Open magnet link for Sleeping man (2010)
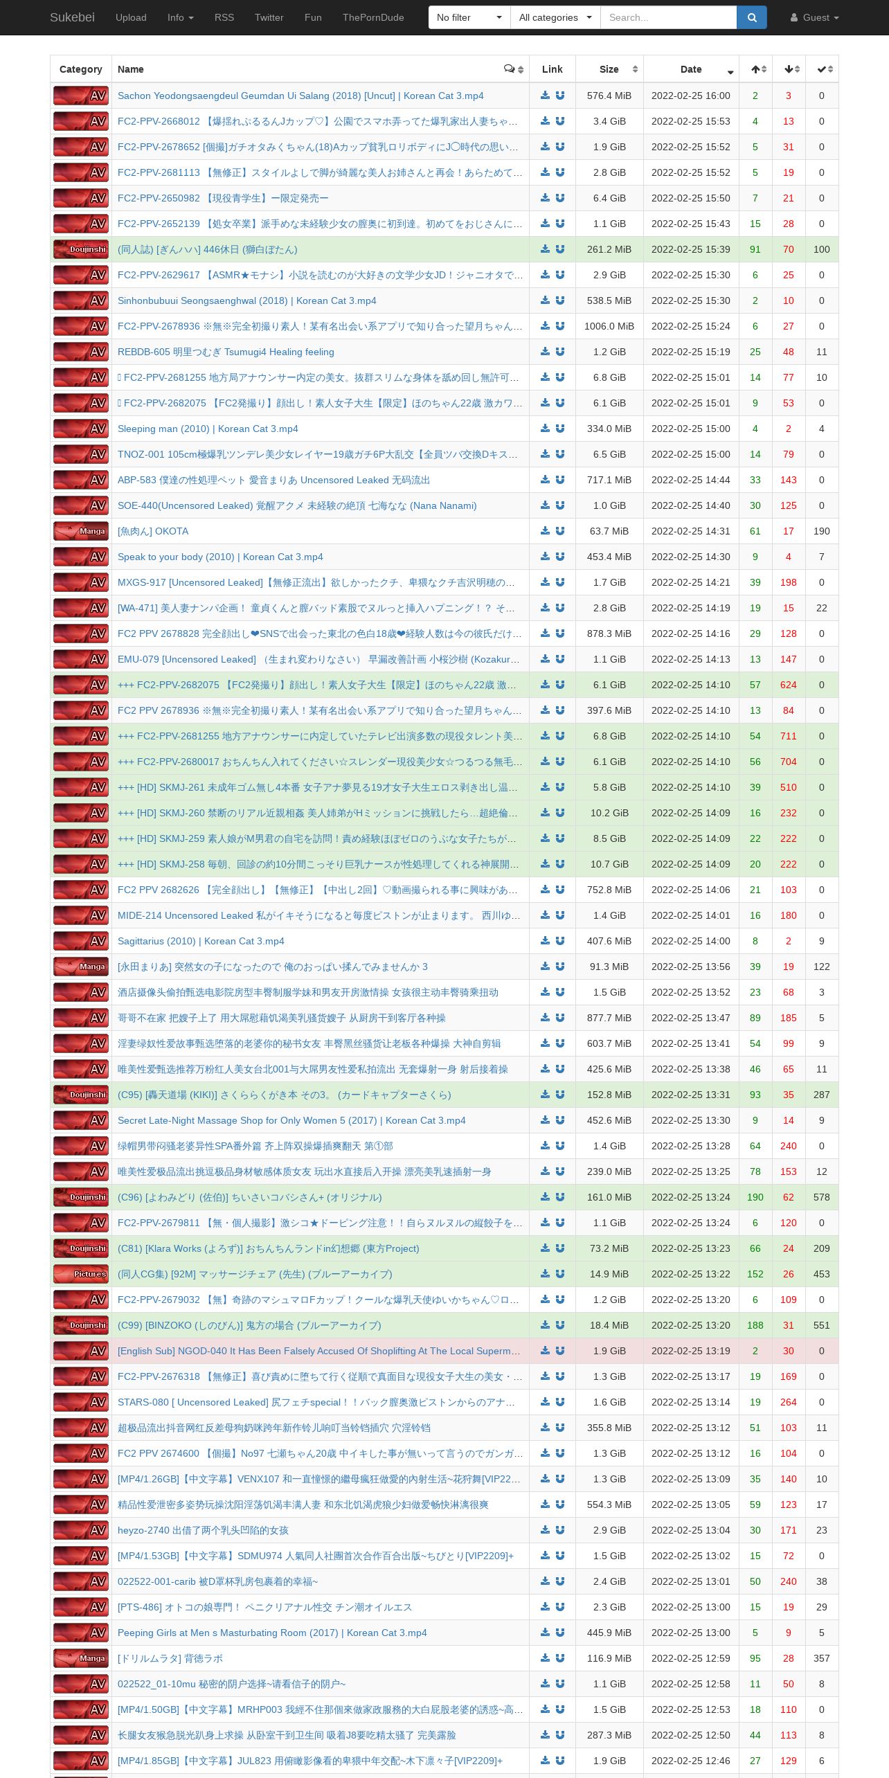The width and height of the screenshot is (889, 1778). [x=560, y=429]
